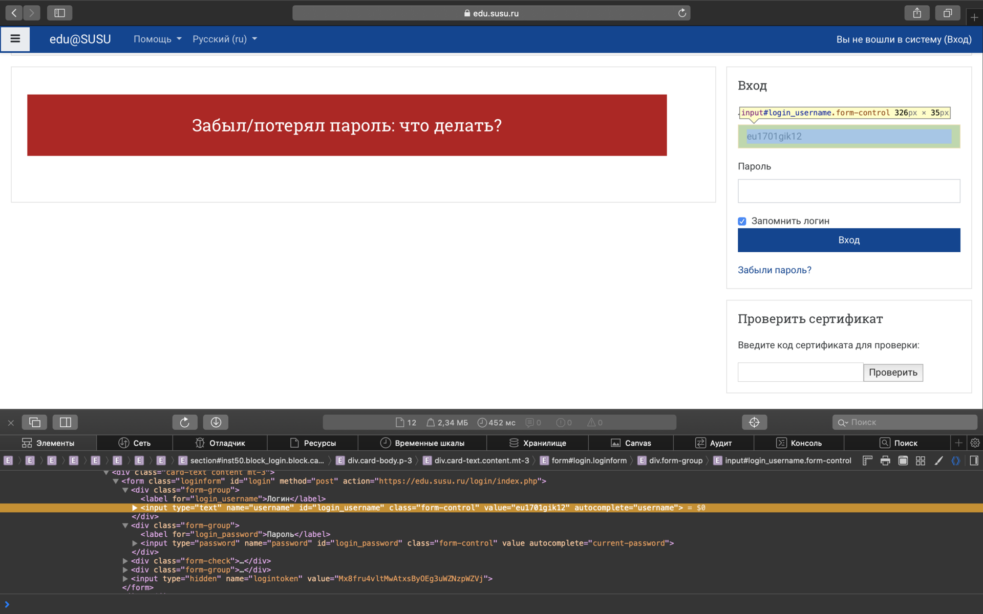
Task: Open a new tab with plus button
Action: click(x=974, y=17)
